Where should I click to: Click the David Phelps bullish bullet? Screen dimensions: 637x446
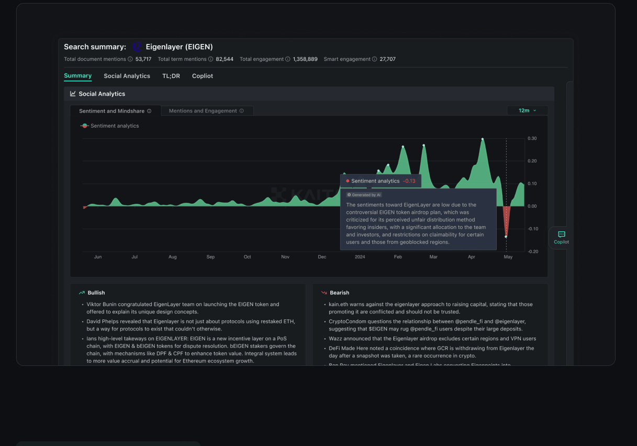[x=191, y=325]
